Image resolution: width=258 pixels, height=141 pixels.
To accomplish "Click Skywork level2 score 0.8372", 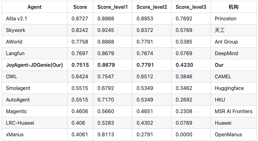I will pyautogui.click(x=145, y=30).
